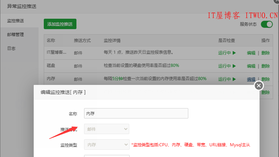Click the 每天 1 点 monitoring detail text

pyautogui.click(x=139, y=52)
